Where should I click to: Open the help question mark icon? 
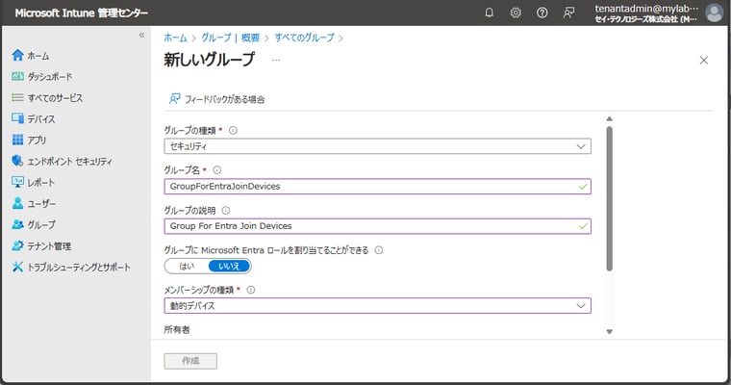tap(542, 13)
